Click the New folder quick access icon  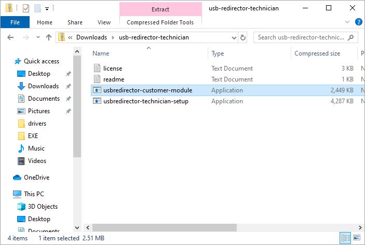pyautogui.click(x=37, y=8)
